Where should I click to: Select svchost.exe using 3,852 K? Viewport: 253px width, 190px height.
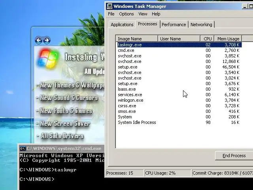tap(179, 56)
